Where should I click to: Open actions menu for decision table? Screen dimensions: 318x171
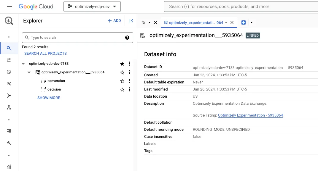tap(130, 89)
